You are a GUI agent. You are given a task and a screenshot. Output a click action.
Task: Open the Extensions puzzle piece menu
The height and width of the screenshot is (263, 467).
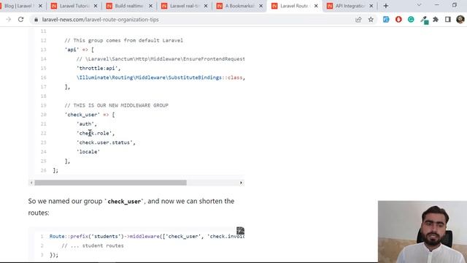pyautogui.click(x=436, y=20)
